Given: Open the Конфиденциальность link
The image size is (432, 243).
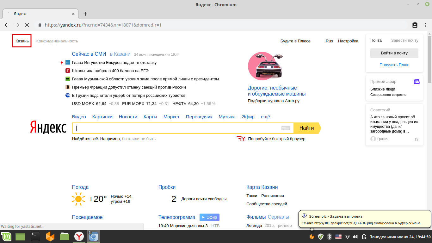Looking at the screenshot, I should click(x=57, y=41).
